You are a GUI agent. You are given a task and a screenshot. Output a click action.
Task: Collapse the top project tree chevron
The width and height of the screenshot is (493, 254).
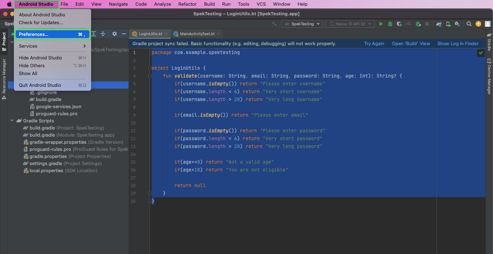pyautogui.click(x=12, y=42)
